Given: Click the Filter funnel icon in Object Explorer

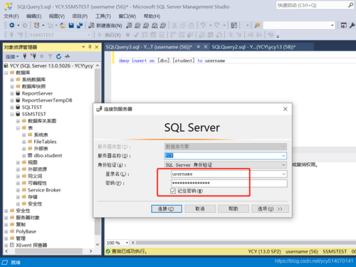Looking at the screenshot, I should [50, 56].
